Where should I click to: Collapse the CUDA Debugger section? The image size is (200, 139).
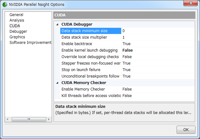click(x=58, y=24)
